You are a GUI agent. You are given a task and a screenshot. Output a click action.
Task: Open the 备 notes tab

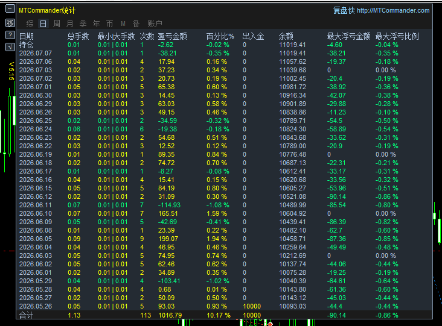coord(136,24)
